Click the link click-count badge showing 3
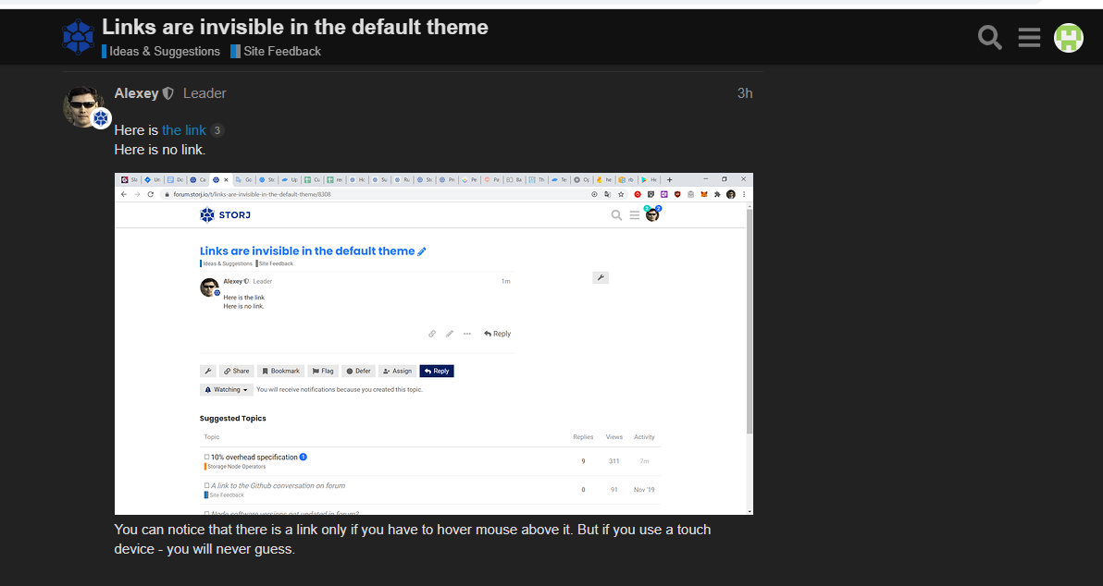This screenshot has width=1103, height=586. click(217, 130)
